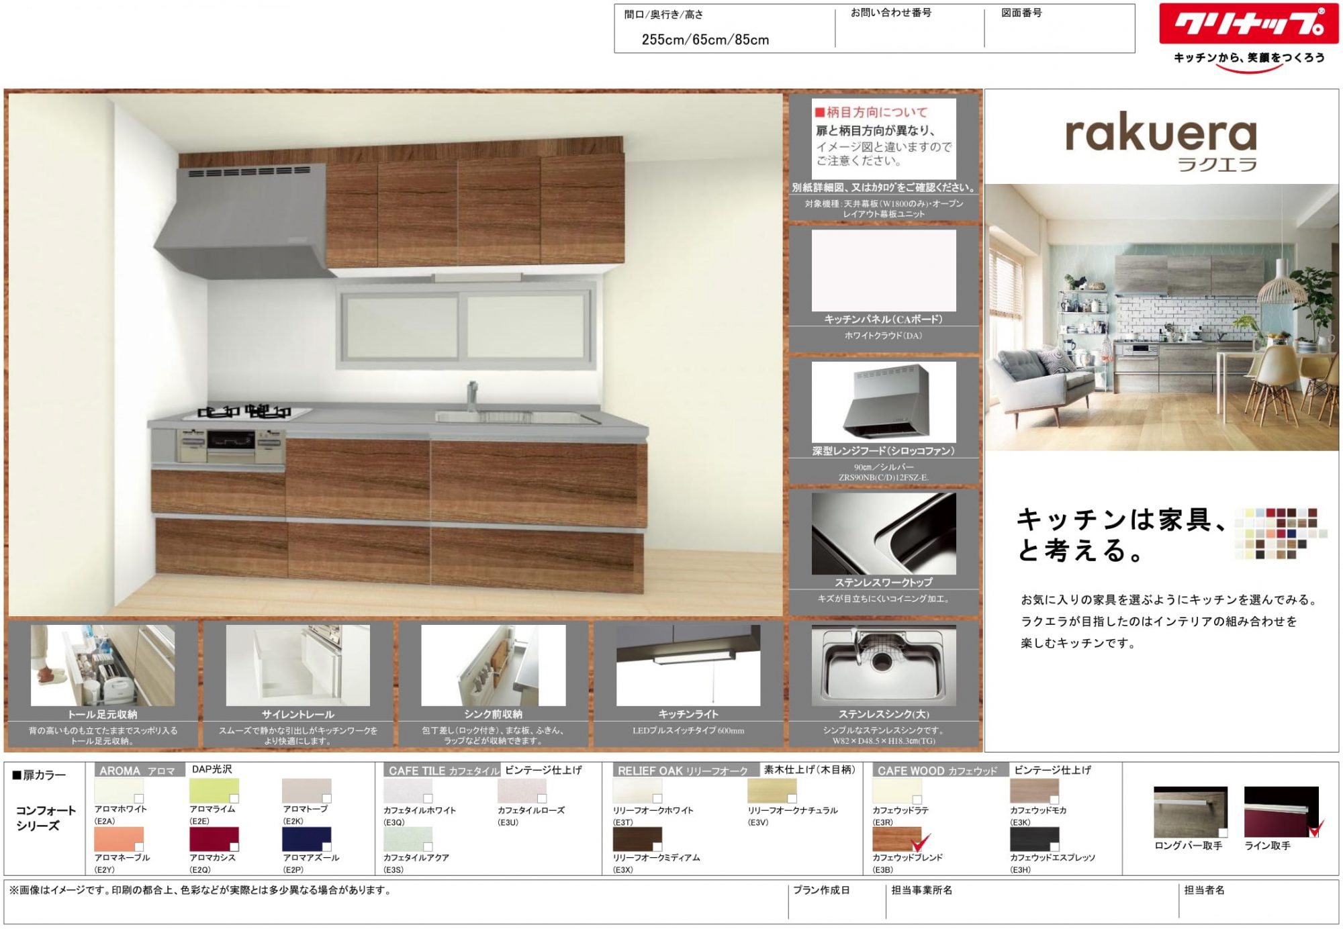This screenshot has width=1343, height=929.
Task: Click the 255cm/65cm/85cm dimensions value
Action: click(x=705, y=40)
